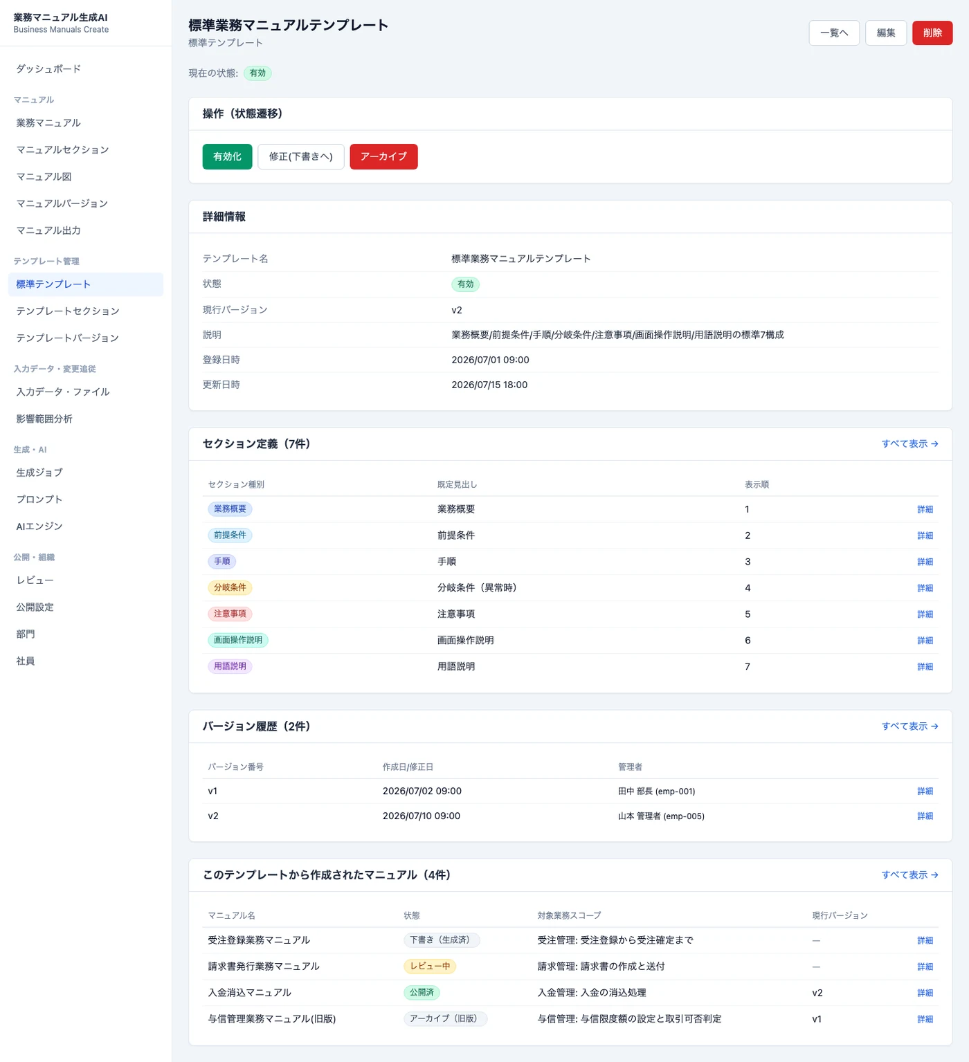Open 詳細 link for version v2 row
Screen dimensions: 969x1062
coord(925,816)
